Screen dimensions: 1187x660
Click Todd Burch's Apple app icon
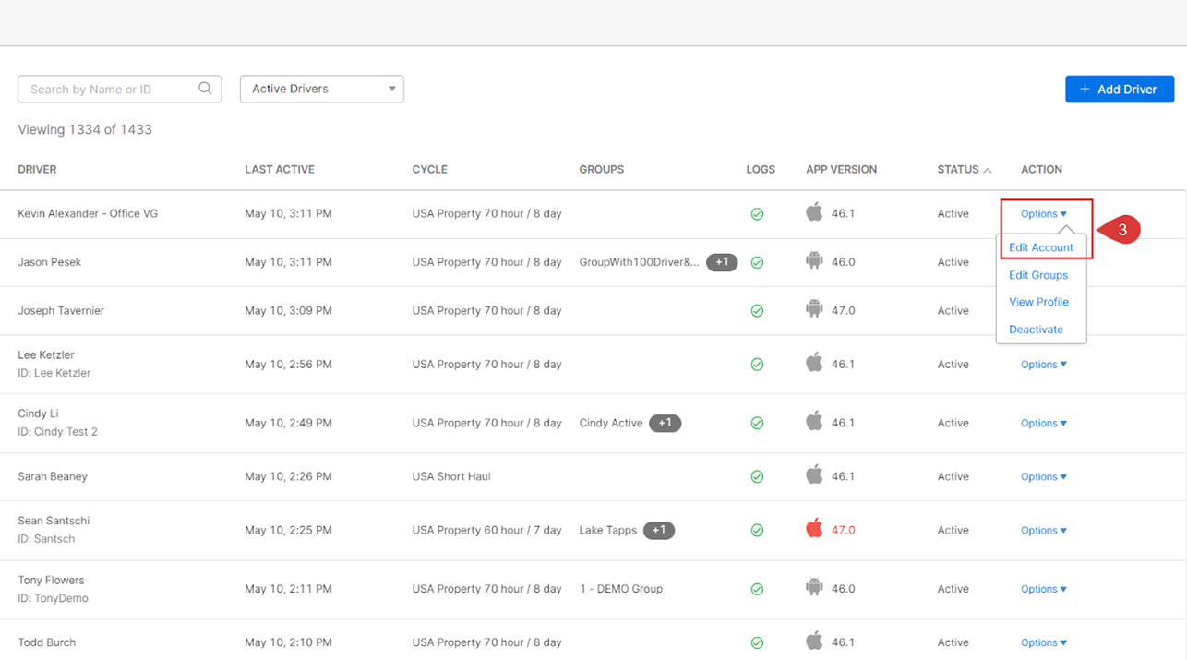(x=814, y=642)
